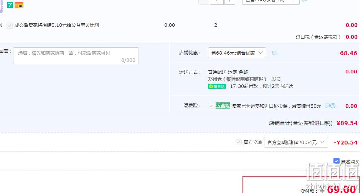This screenshot has width=363, height=193.
Task: Click the question-mark help icon for 运费险
Action: tap(333, 106)
